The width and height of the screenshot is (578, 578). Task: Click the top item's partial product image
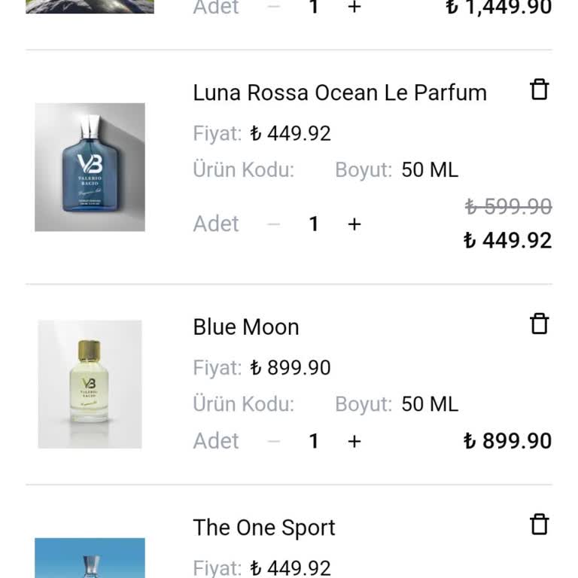pos(90,7)
